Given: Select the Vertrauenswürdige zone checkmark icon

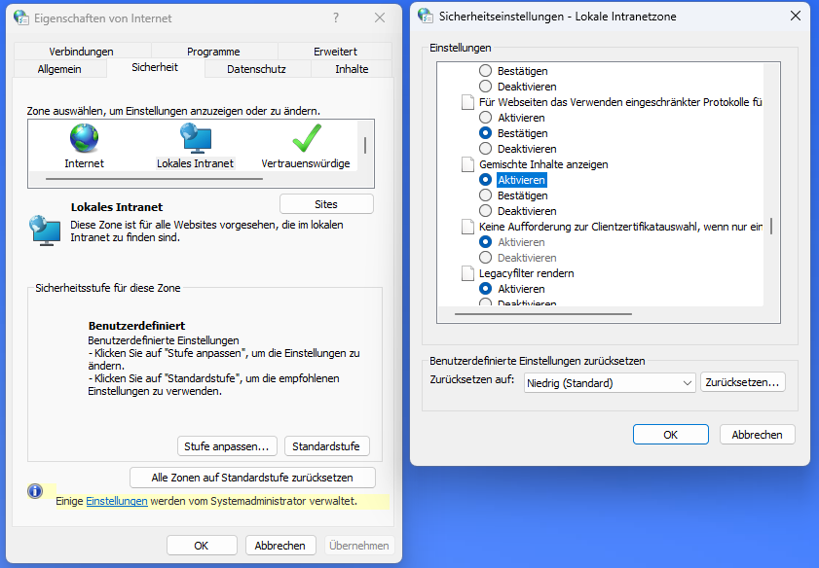Looking at the screenshot, I should (x=306, y=139).
